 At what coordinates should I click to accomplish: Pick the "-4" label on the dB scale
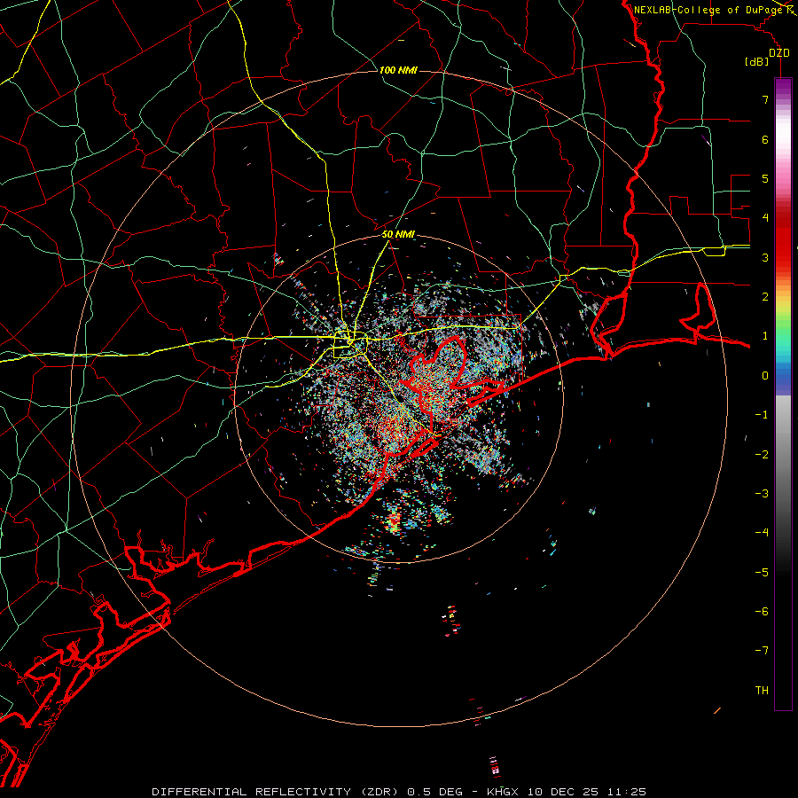pyautogui.click(x=762, y=533)
